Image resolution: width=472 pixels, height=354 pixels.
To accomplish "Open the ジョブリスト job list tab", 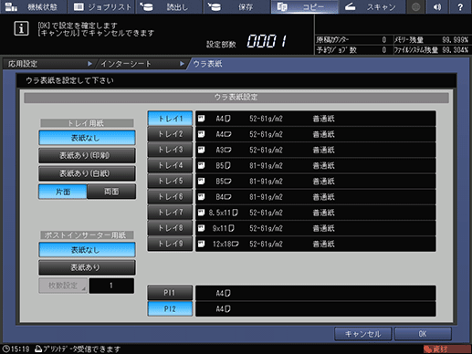I will pyautogui.click(x=102, y=6).
